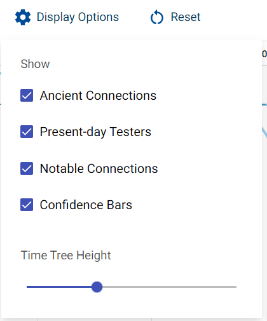This screenshot has width=267, height=321.
Task: Click the circular arrow Reset icon
Action: click(x=157, y=17)
